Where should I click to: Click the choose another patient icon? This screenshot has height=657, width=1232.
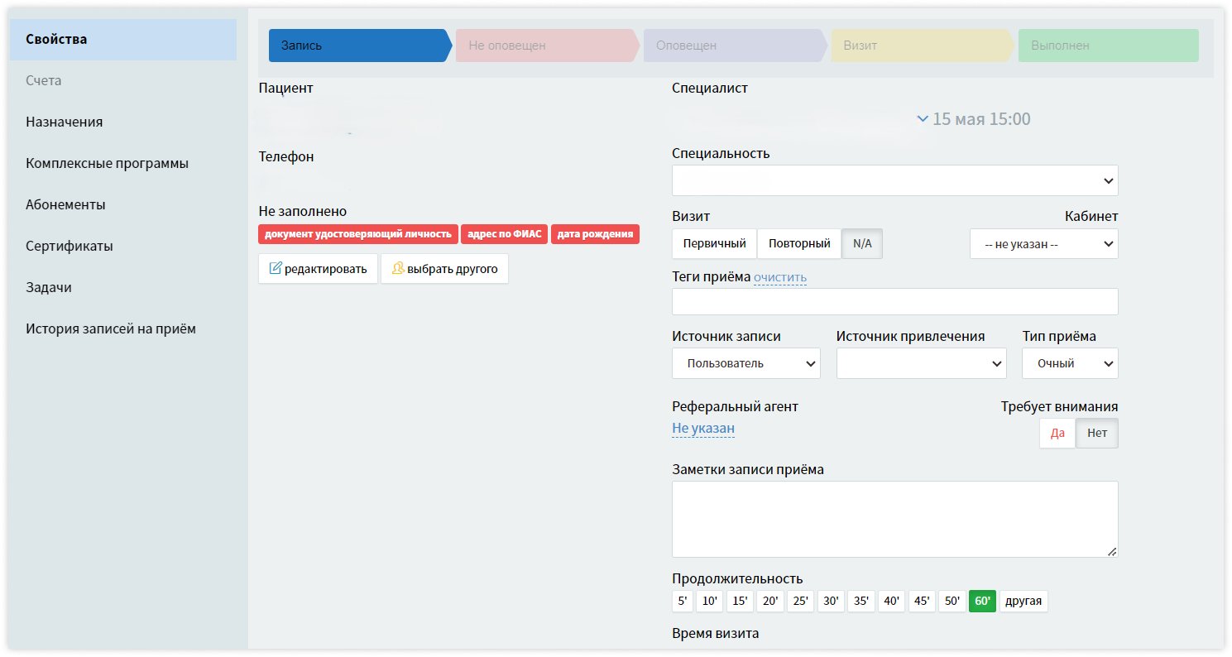point(398,269)
